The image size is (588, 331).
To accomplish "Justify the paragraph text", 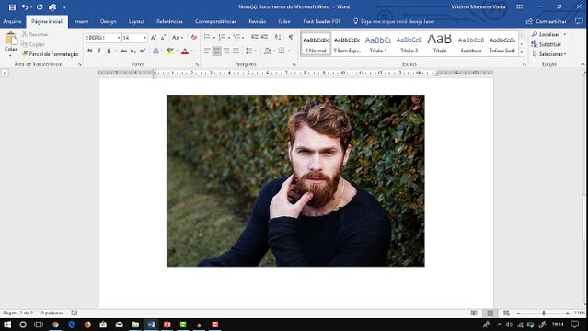I will (x=236, y=51).
